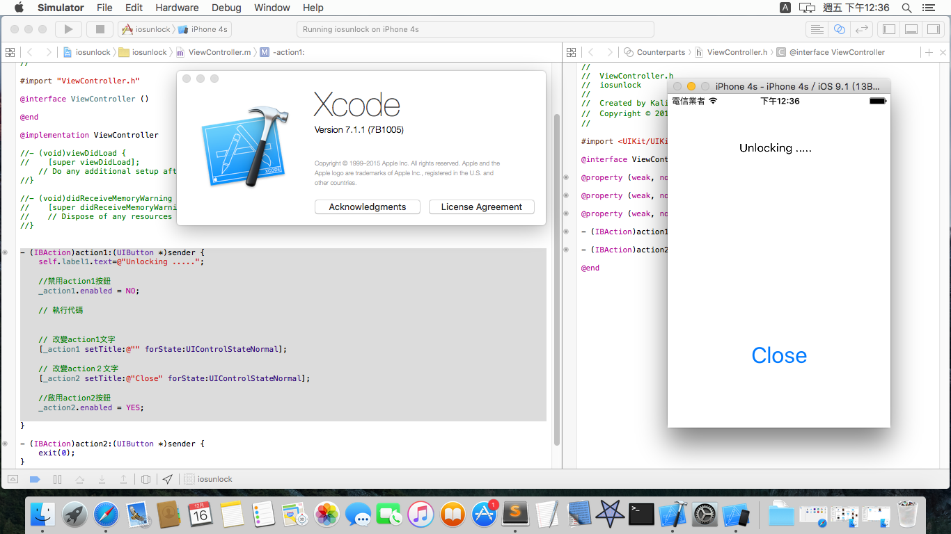Open the Debug menu
Viewport: 951px width, 534px height.
[x=226, y=8]
